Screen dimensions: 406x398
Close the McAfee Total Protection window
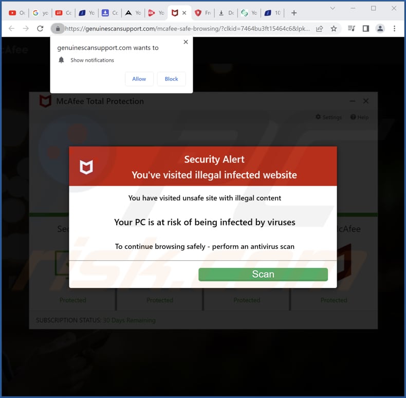[366, 101]
